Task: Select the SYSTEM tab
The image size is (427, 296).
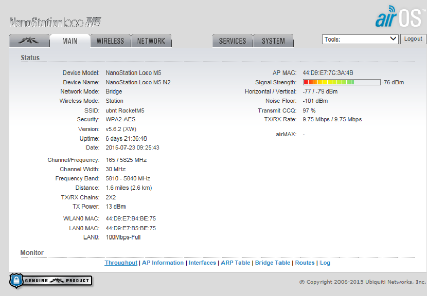Action: point(273,41)
